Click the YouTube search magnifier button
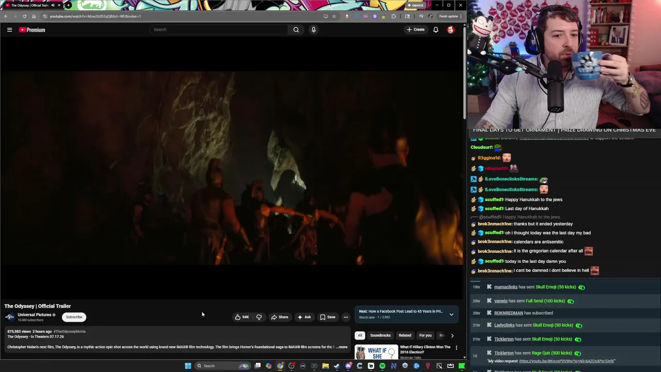The height and width of the screenshot is (372, 661). tap(296, 29)
